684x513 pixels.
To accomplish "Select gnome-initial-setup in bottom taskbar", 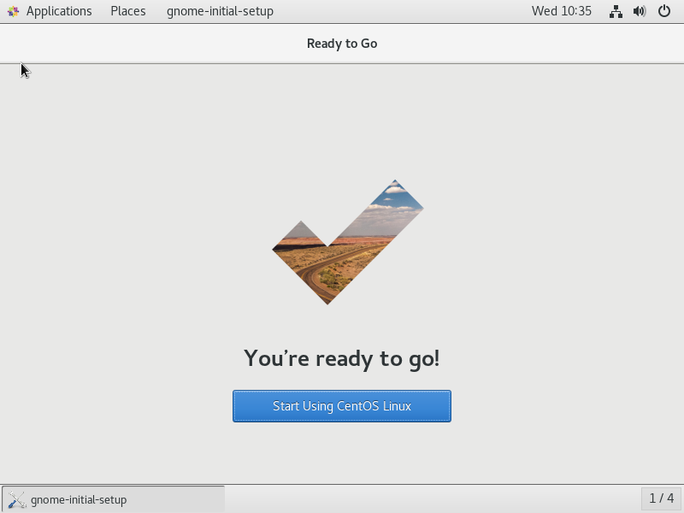I will (113, 499).
